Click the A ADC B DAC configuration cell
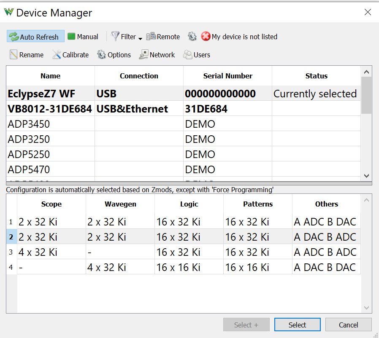The height and width of the screenshot is (338, 379). pos(326,222)
